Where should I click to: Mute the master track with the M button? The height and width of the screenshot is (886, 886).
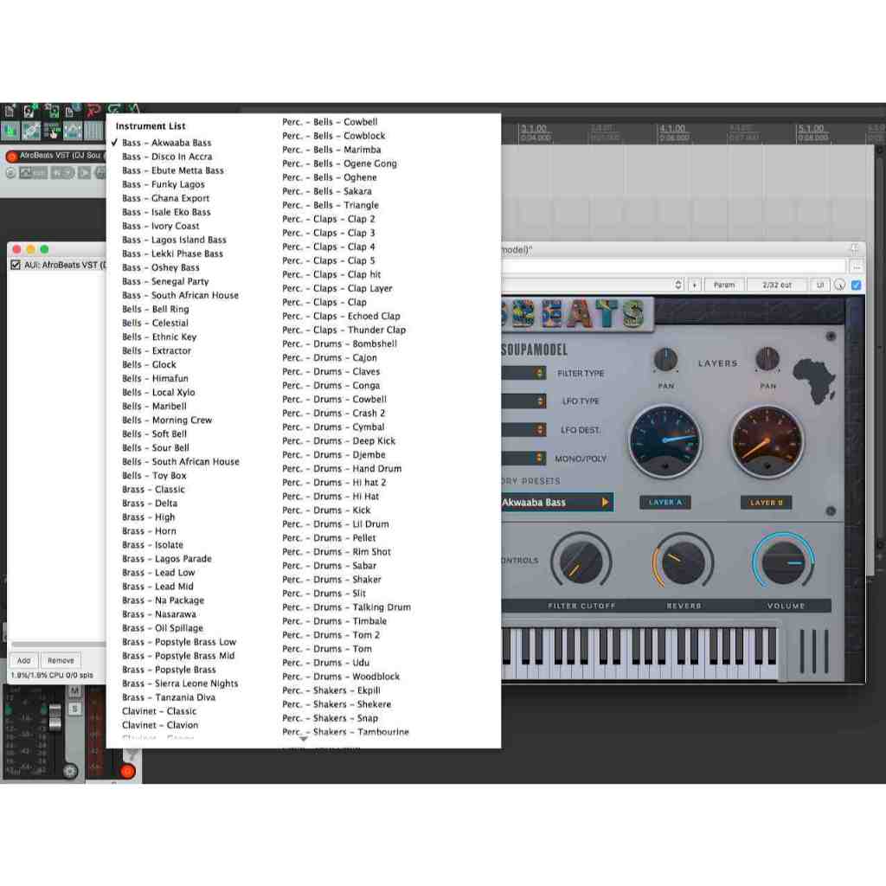tap(74, 690)
